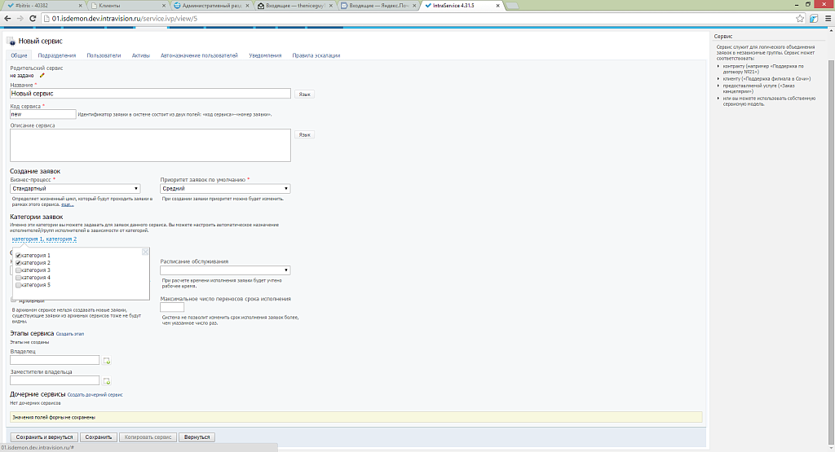The image size is (835, 452).
Task: Click the service icon beside Новый сервис title
Action: click(11, 42)
